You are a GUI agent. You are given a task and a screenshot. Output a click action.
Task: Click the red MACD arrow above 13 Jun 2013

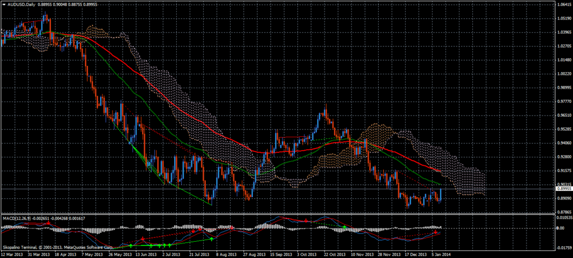pos(143,237)
